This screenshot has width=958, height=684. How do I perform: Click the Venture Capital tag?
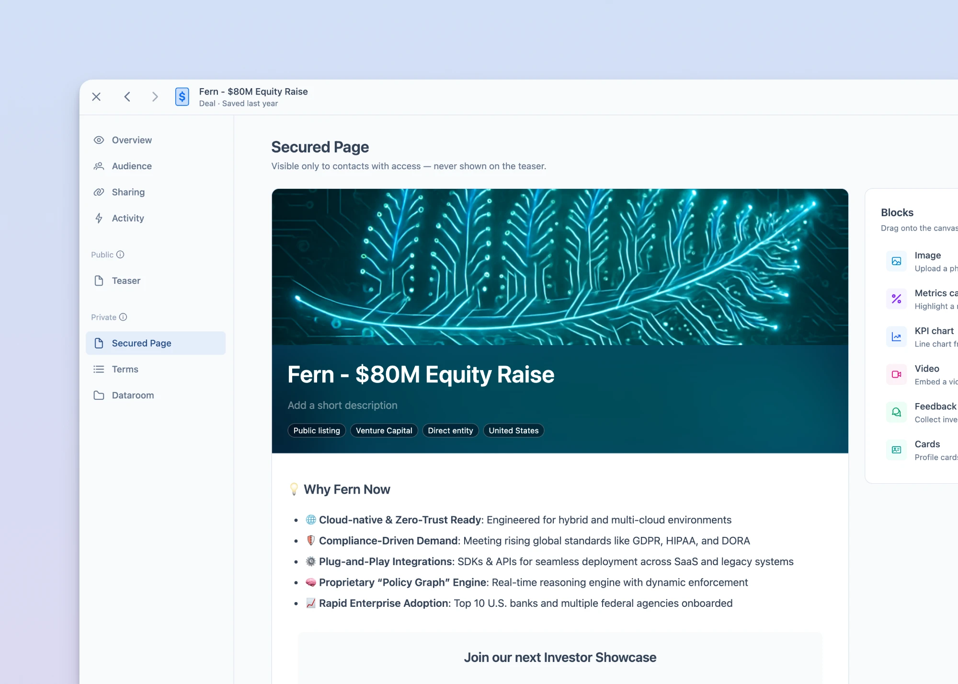coord(384,430)
